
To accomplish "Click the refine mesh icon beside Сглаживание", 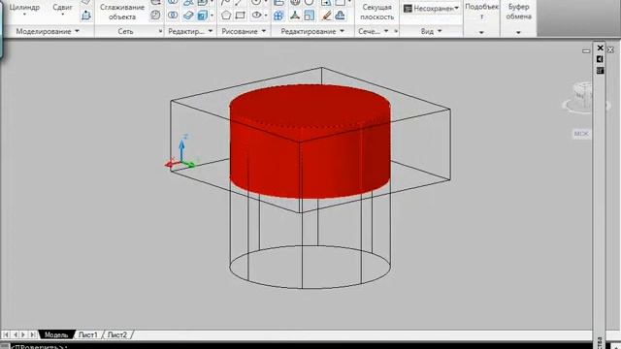I will pyautogui.click(x=155, y=16).
